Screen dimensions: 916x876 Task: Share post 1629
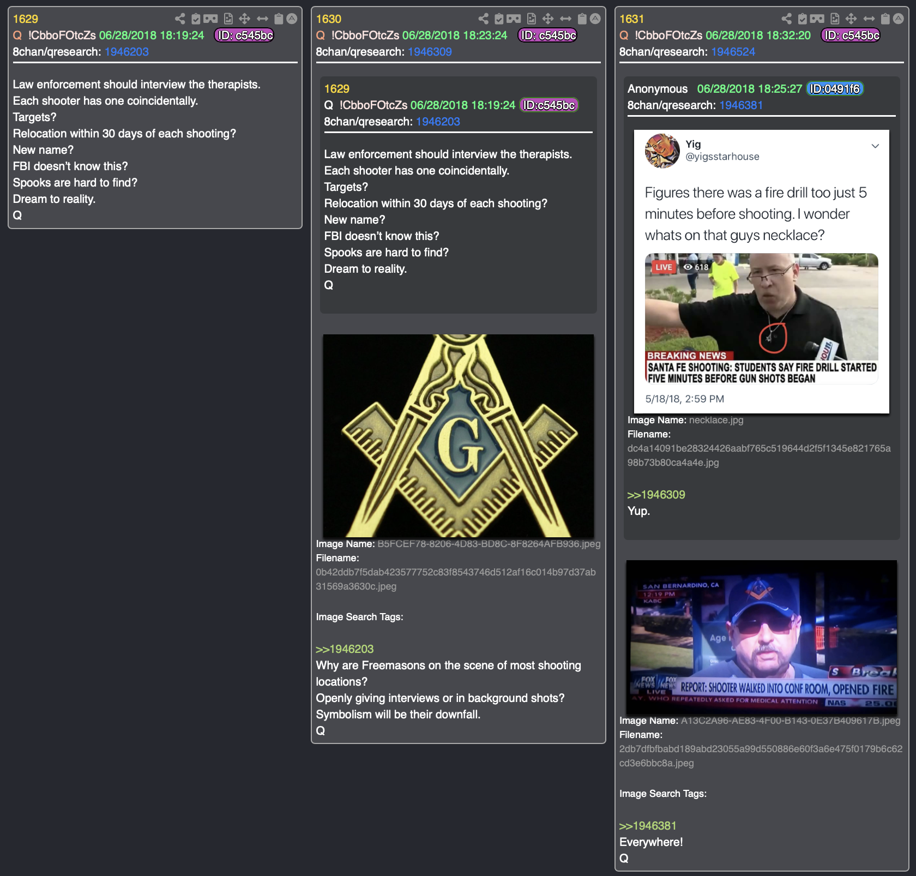click(x=180, y=19)
